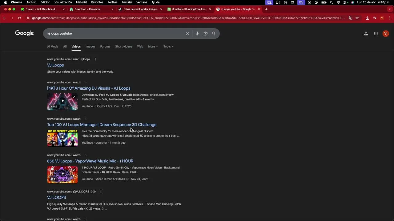Open Chrome profile avatar in toolbar

(x=382, y=18)
